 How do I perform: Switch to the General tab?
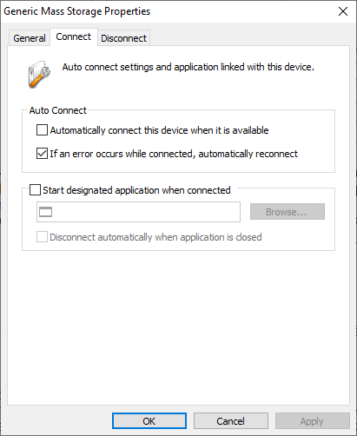[30, 38]
